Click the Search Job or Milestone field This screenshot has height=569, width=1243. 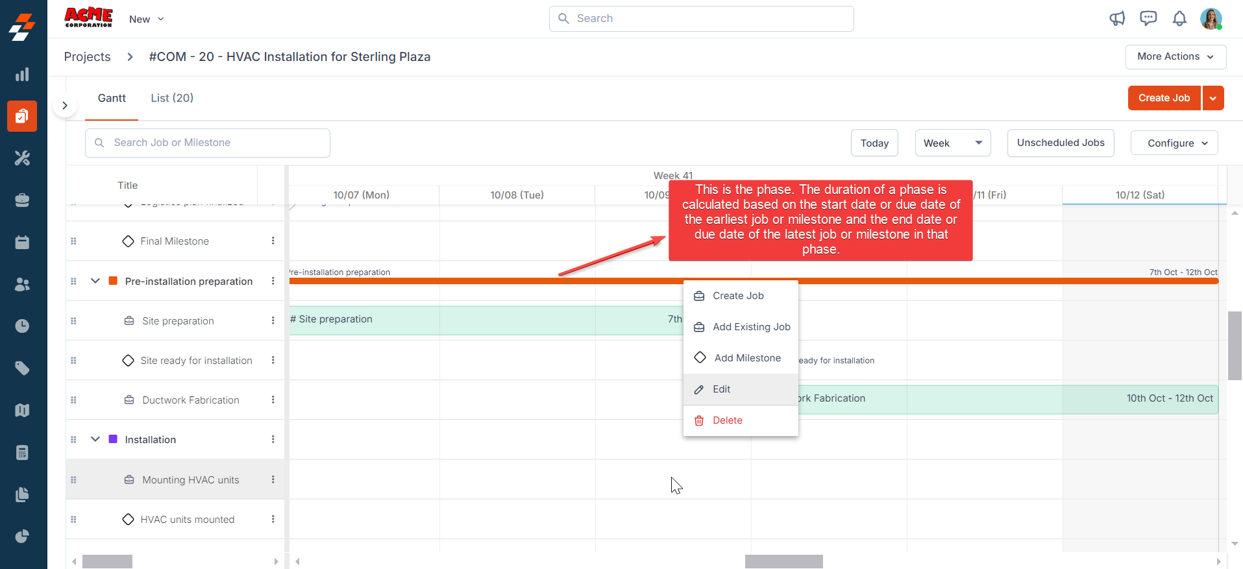[208, 143]
